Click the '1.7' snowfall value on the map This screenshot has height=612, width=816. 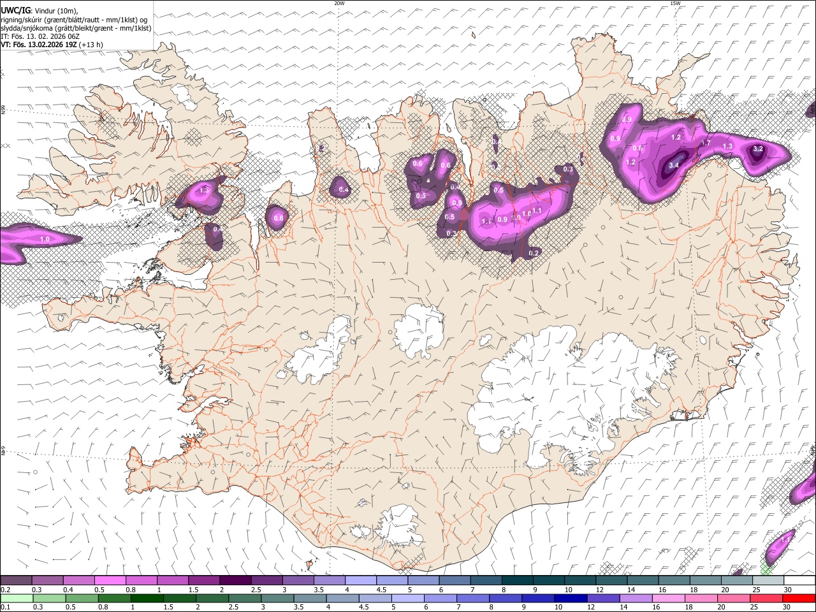706,143
